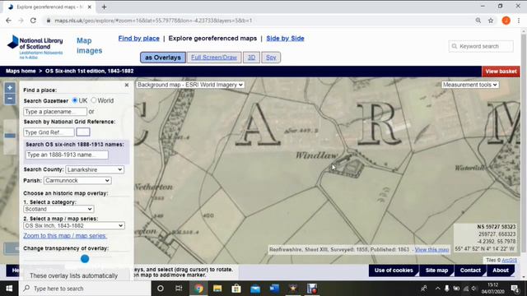Select the World gazetteer radio button
The height and width of the screenshot is (296, 527).
(x=94, y=100)
